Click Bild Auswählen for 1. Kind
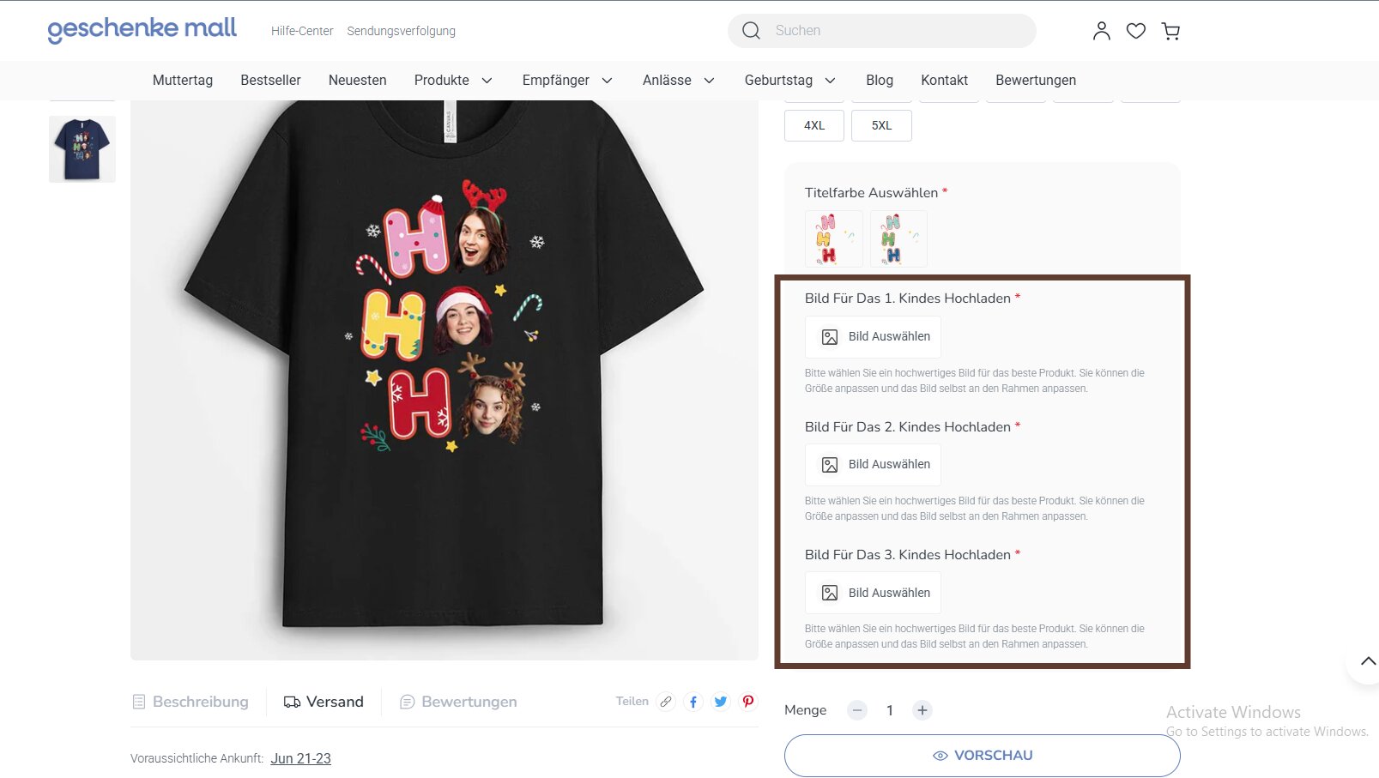 (873, 337)
